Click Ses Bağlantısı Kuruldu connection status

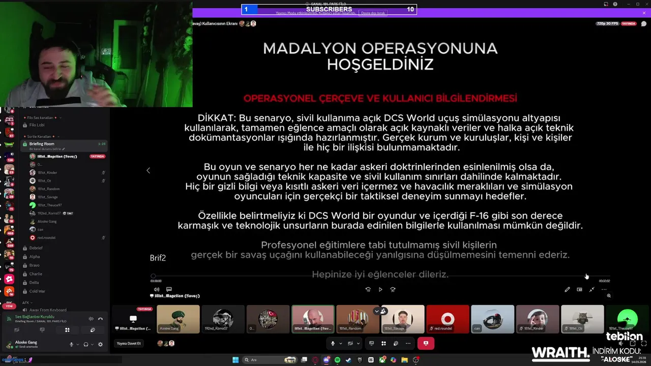[x=35, y=317]
